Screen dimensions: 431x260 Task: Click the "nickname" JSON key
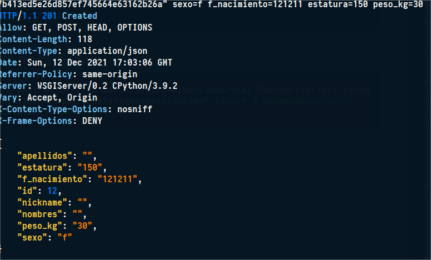click(x=42, y=203)
